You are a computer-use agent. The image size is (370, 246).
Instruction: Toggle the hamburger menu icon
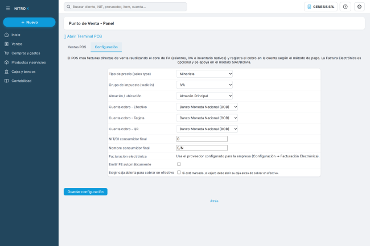(x=8, y=9)
